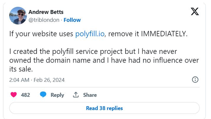Click the 2:04 AM Feb 26, 2024 timestamp
This screenshot has height=119, width=211.
37,80
